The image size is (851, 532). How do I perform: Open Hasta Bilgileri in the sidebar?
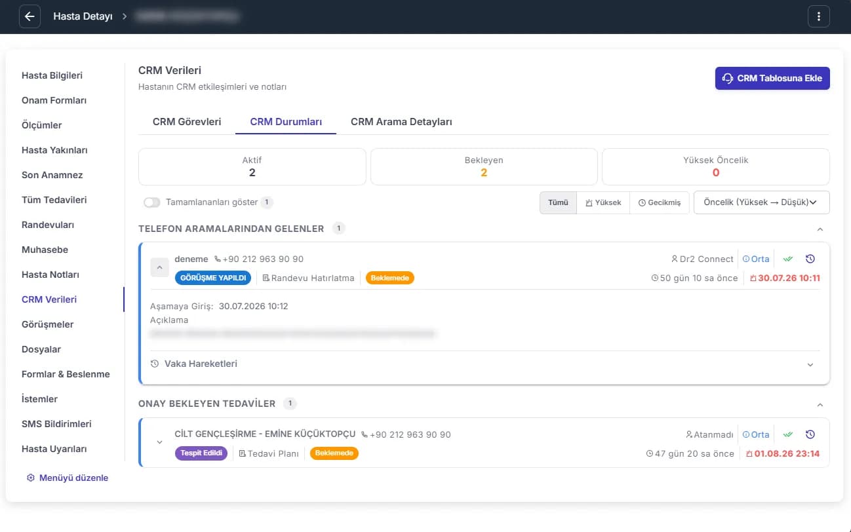point(52,75)
